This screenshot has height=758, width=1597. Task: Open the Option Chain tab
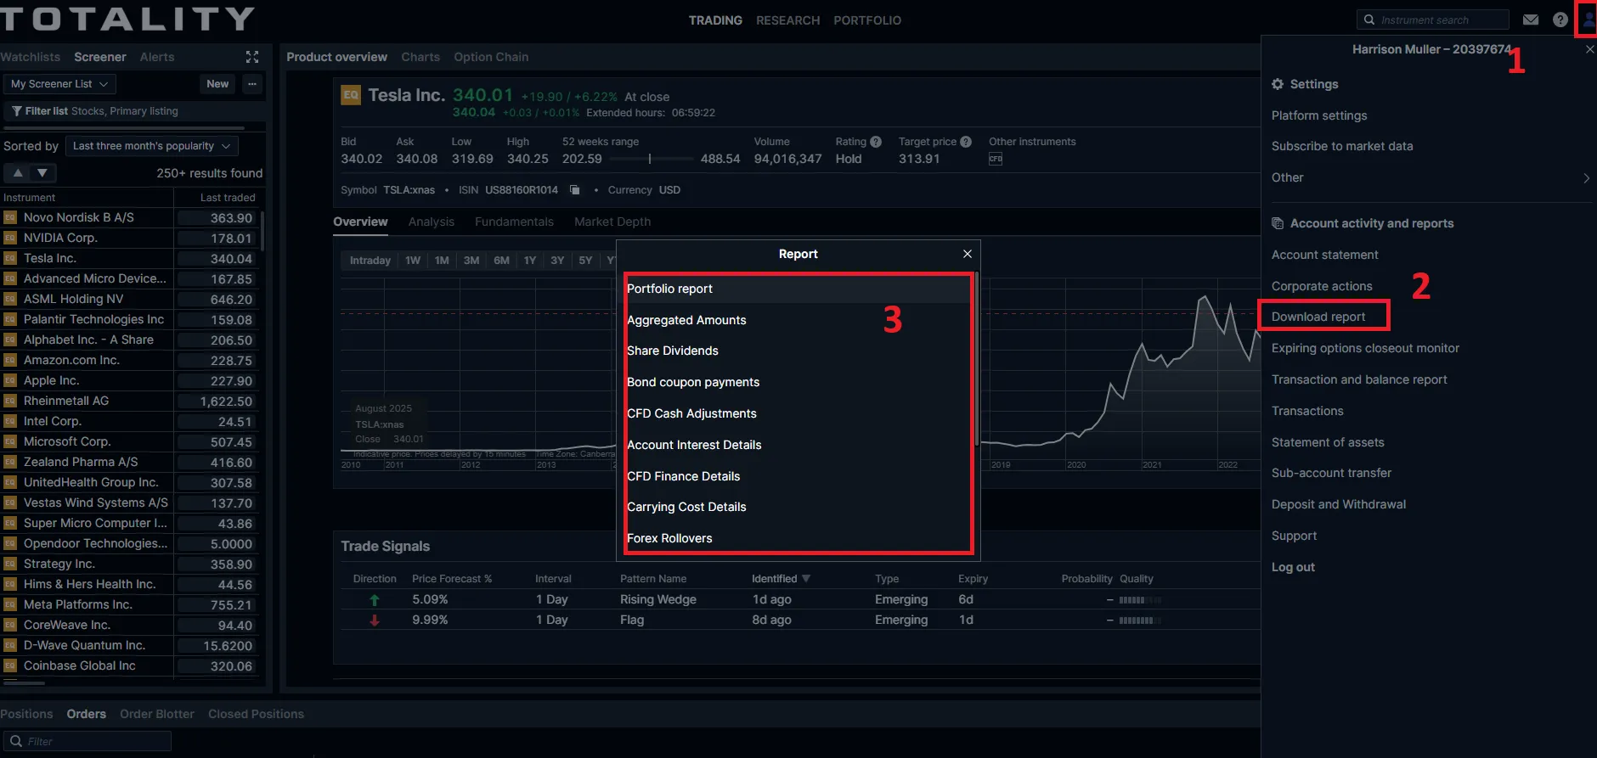[491, 57]
